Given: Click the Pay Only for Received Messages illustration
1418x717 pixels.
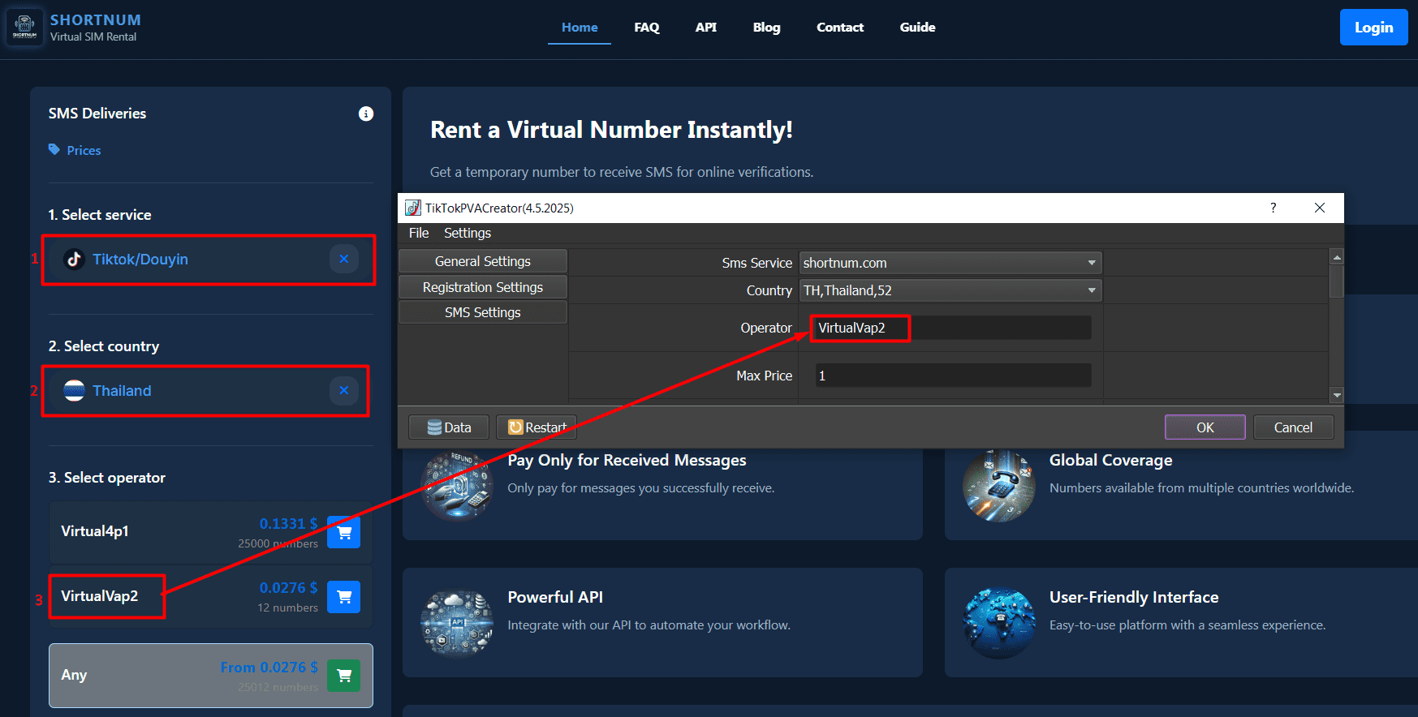Looking at the screenshot, I should click(457, 485).
